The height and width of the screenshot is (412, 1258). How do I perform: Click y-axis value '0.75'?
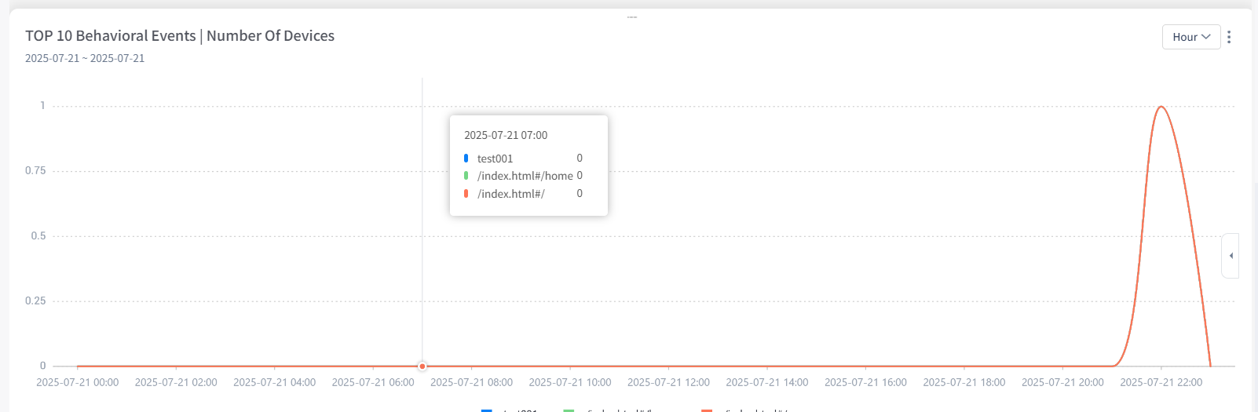(x=35, y=170)
